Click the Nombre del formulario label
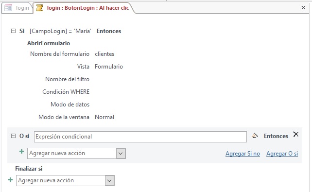 tap(60, 54)
